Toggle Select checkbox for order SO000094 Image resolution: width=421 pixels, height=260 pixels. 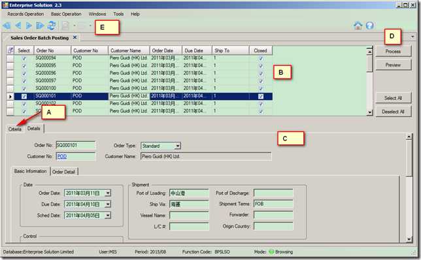tap(24, 58)
